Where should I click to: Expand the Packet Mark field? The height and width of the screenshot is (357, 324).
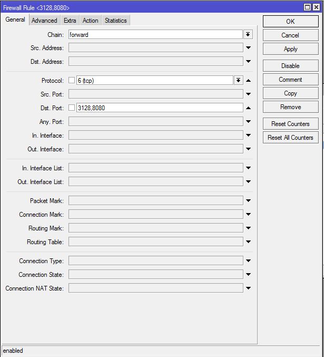[x=248, y=201]
